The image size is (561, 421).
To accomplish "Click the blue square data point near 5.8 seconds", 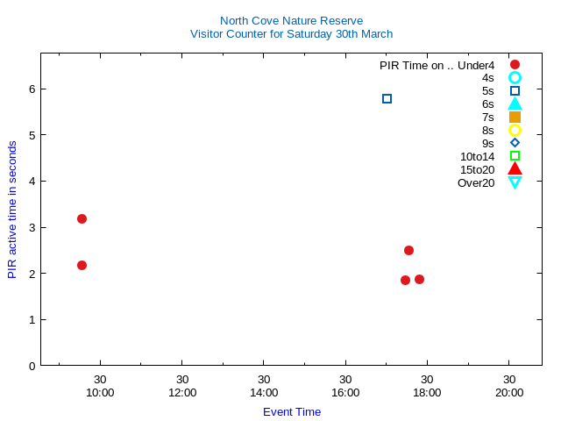I will point(387,98).
